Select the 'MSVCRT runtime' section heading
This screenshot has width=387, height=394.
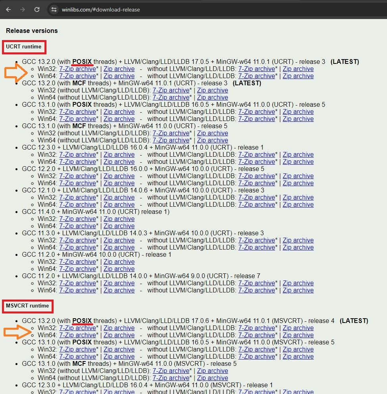27,306
